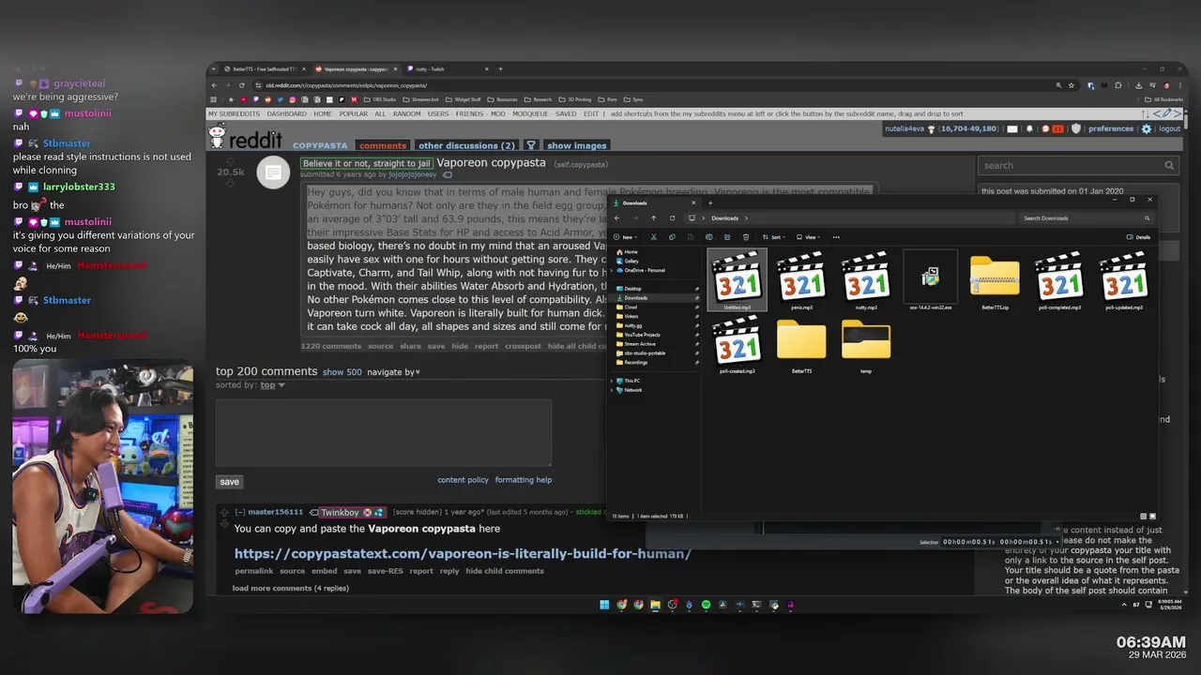Image resolution: width=1201 pixels, height=675 pixels.
Task: Open the New dropdown in Explorer
Action: coord(626,237)
